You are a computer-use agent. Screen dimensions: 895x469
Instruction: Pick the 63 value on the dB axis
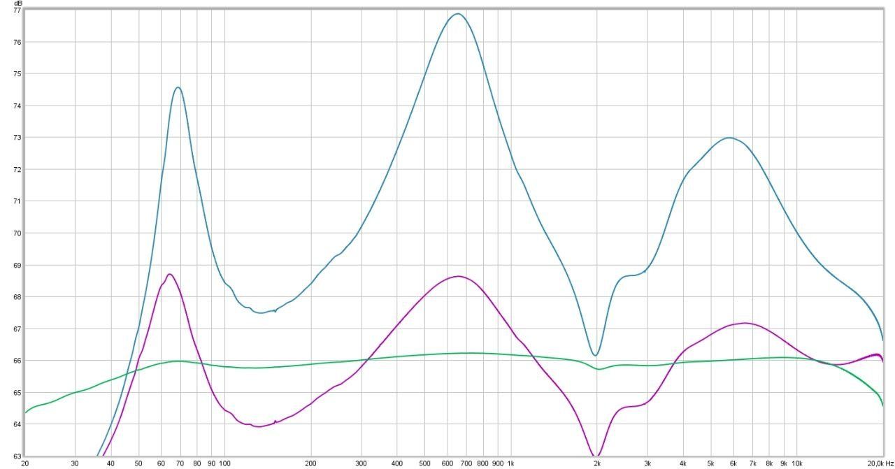17,456
